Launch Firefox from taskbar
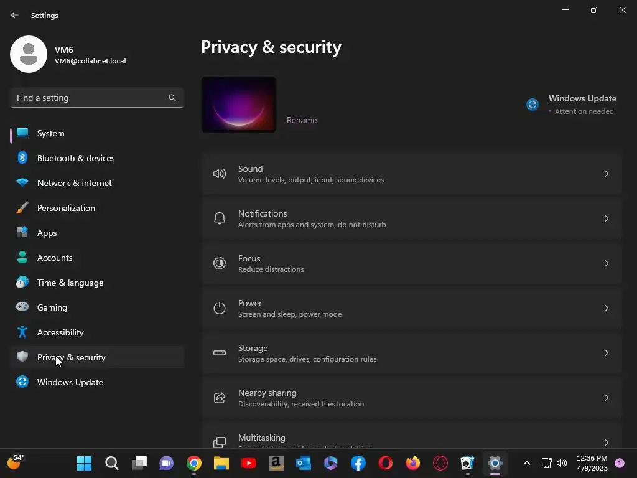 coord(413,463)
